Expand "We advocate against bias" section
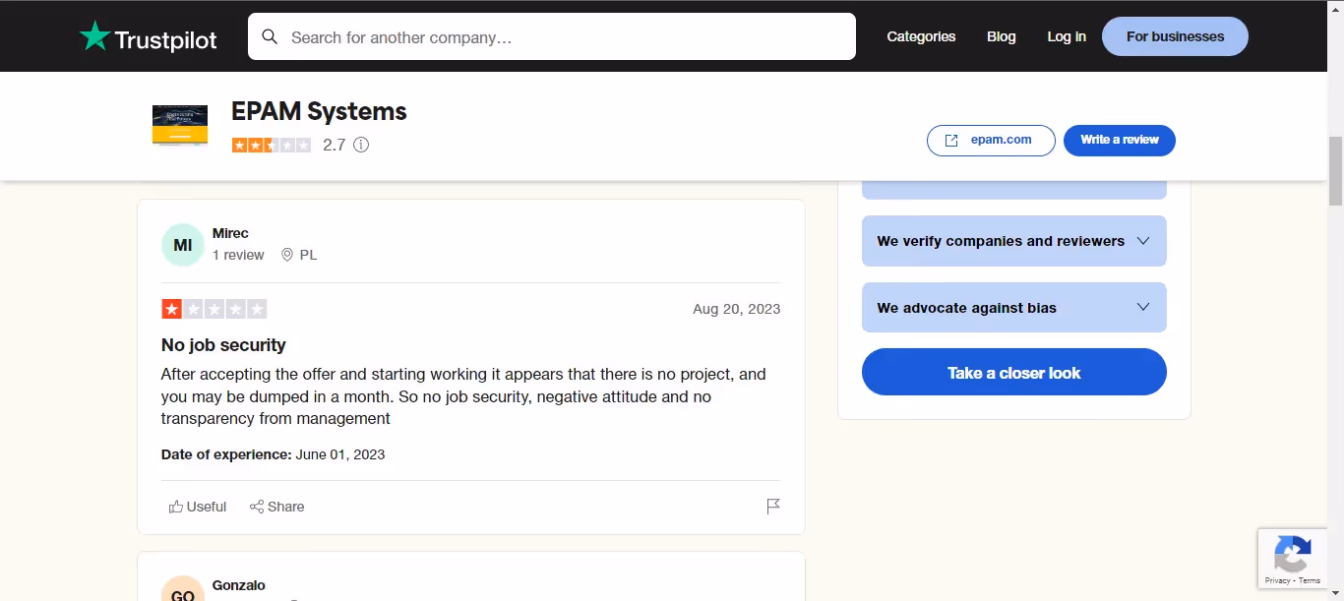1344x601 pixels. (1014, 308)
